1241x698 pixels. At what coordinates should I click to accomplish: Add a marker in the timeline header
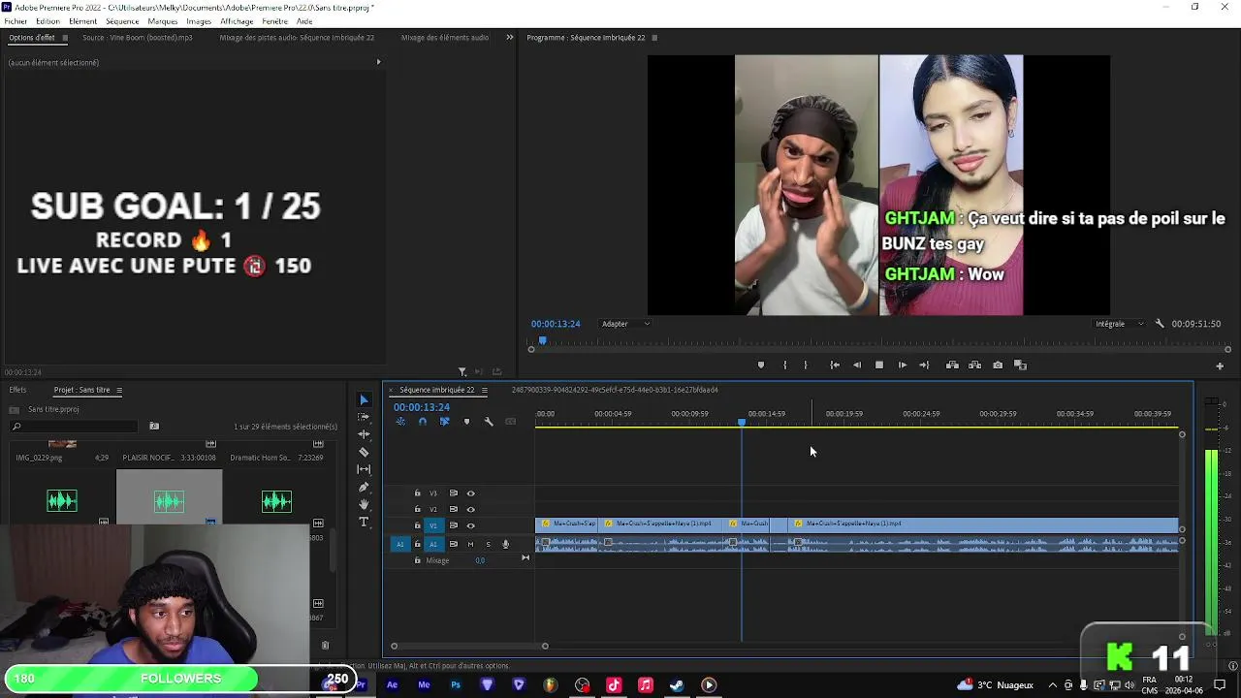(x=466, y=422)
